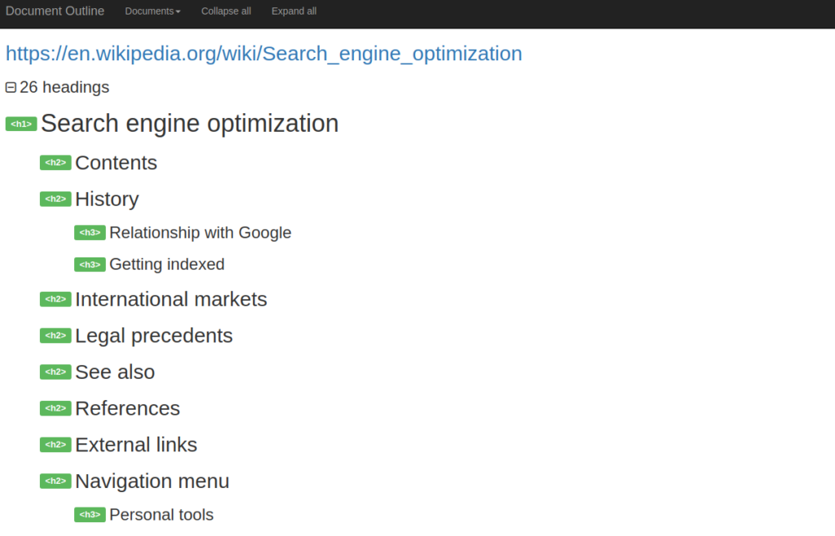Click the h2 badge next to International markets

click(x=55, y=299)
